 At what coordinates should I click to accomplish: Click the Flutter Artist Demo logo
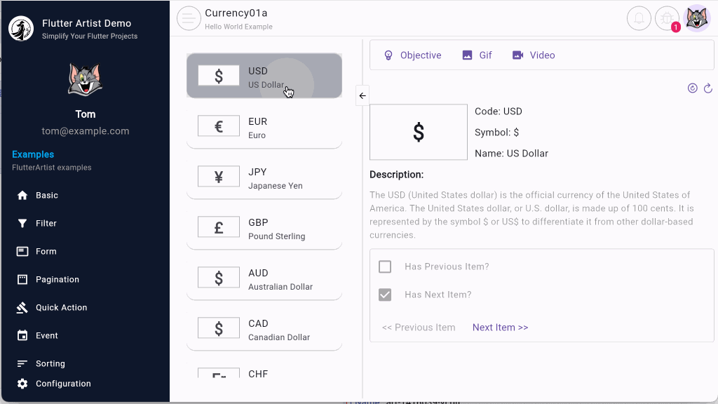[22, 29]
